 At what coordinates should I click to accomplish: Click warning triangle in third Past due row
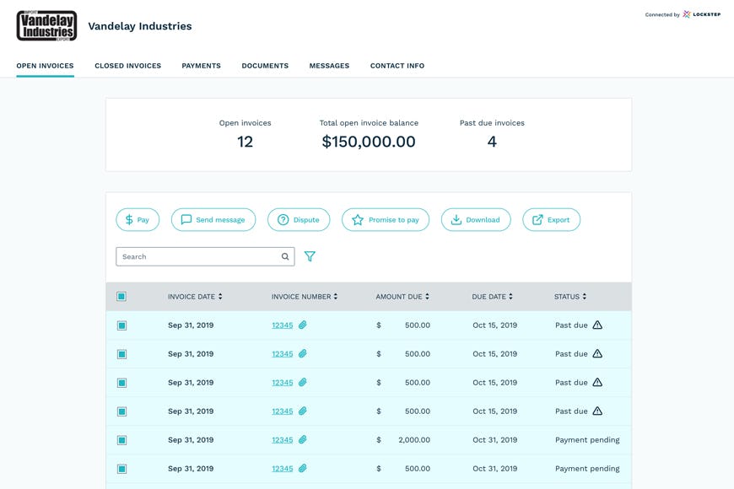click(x=597, y=382)
